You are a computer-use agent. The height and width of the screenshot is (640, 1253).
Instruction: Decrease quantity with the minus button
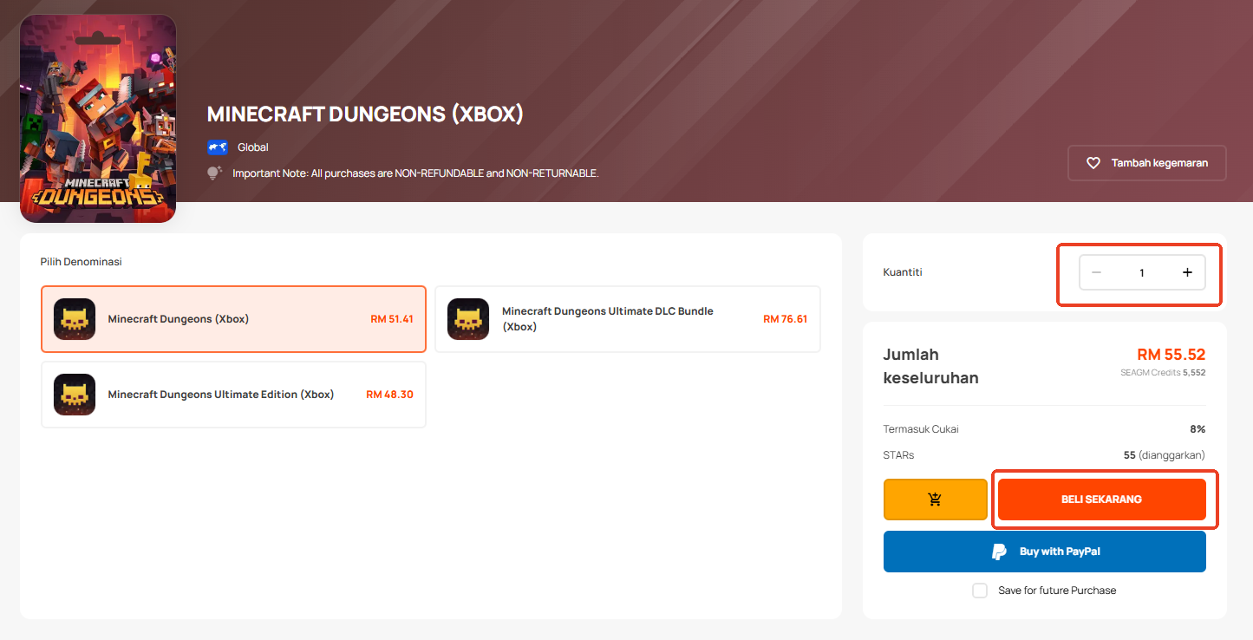coord(1096,272)
